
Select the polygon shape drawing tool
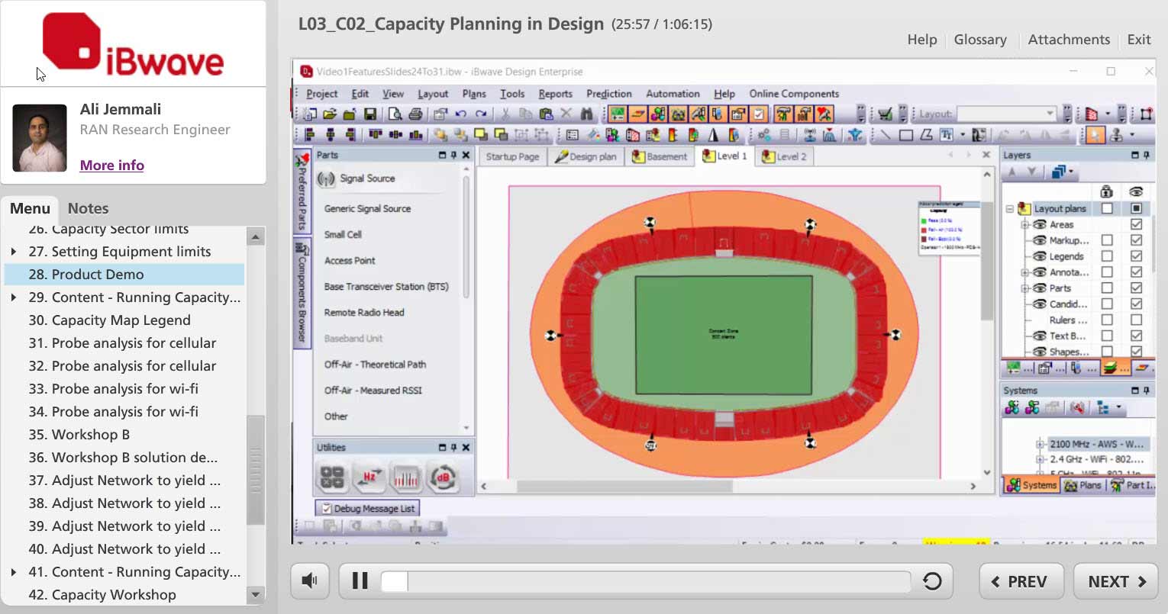[926, 135]
